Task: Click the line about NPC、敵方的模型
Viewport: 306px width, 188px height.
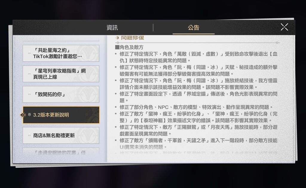Action: 196,107
